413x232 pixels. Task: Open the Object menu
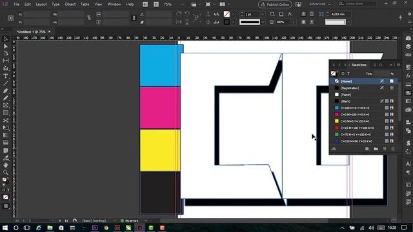(x=70, y=5)
